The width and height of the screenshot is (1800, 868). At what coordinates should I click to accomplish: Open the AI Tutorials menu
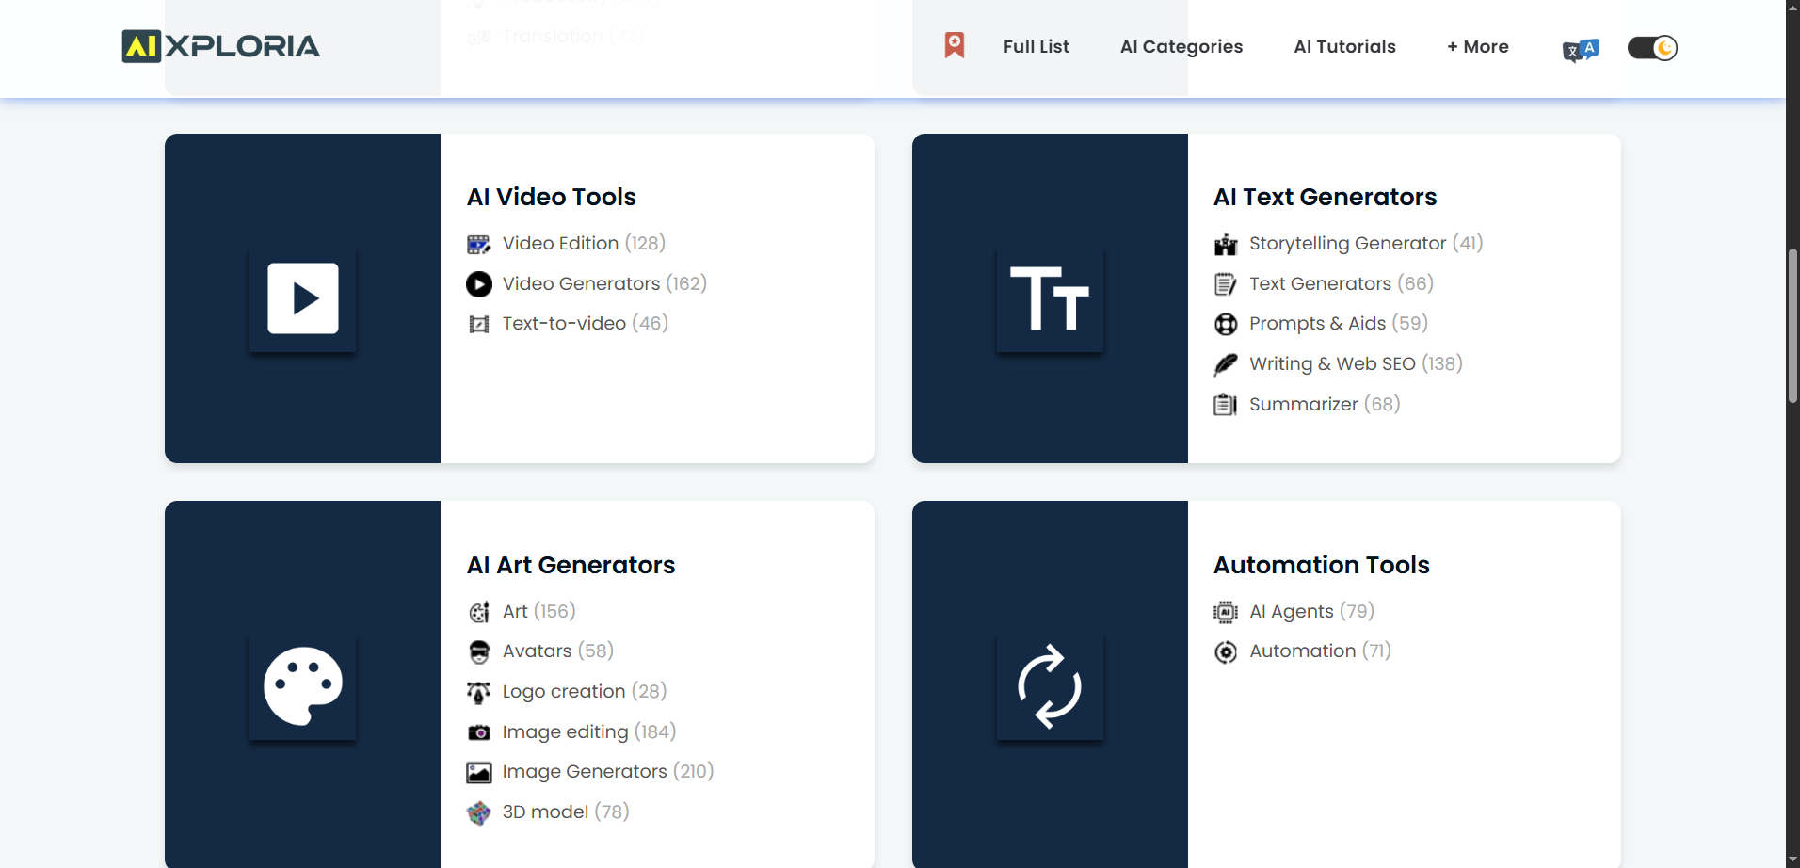(x=1344, y=47)
